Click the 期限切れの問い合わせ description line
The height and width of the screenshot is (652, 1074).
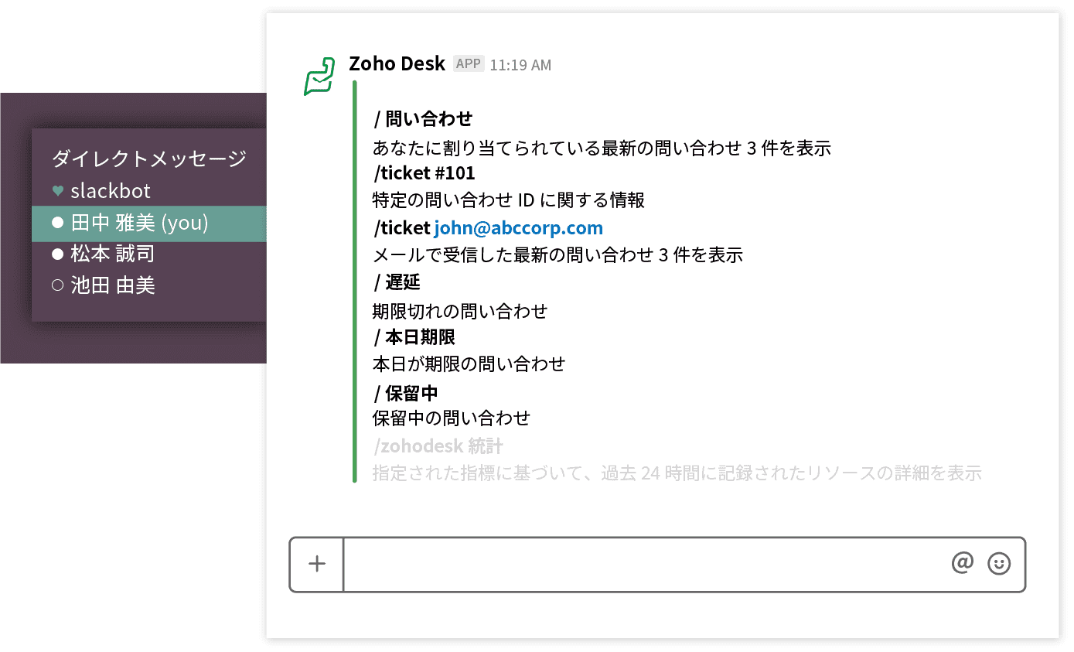pos(460,311)
